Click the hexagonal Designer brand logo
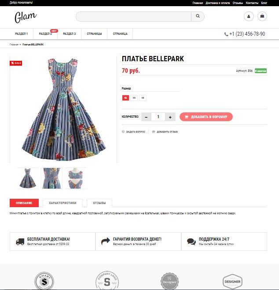The height and width of the screenshot is (290, 279). tap(232, 282)
